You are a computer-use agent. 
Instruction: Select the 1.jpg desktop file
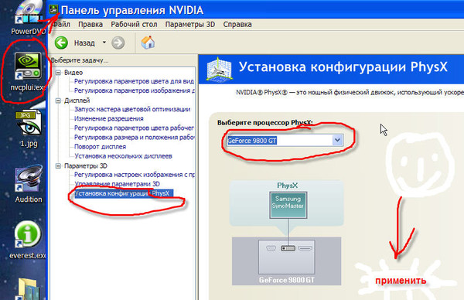(29, 128)
